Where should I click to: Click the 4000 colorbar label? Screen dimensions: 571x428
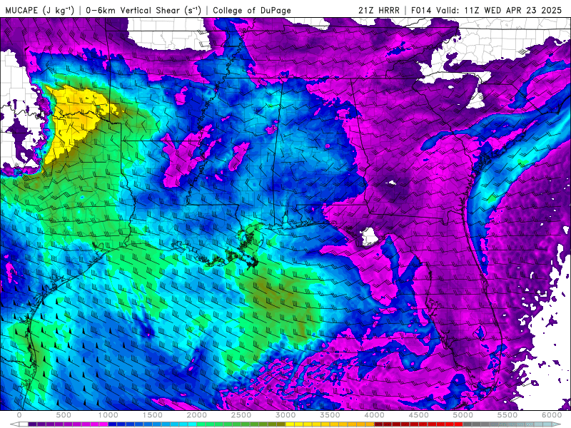tap(374, 415)
